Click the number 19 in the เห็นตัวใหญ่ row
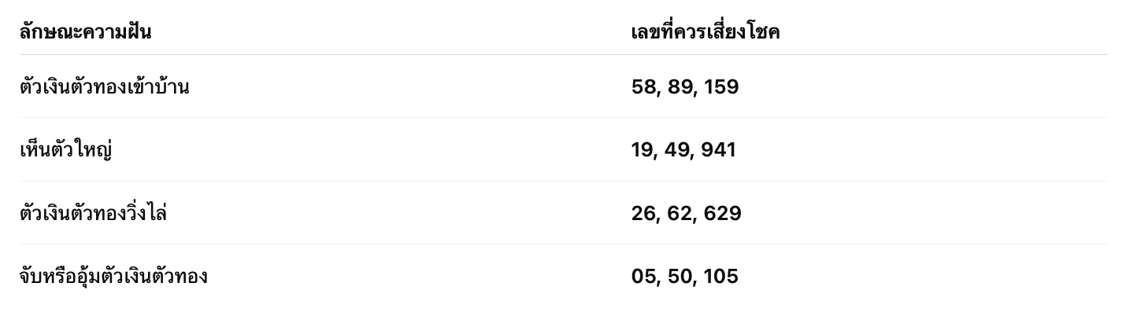The width and height of the screenshot is (1126, 316). (x=642, y=149)
